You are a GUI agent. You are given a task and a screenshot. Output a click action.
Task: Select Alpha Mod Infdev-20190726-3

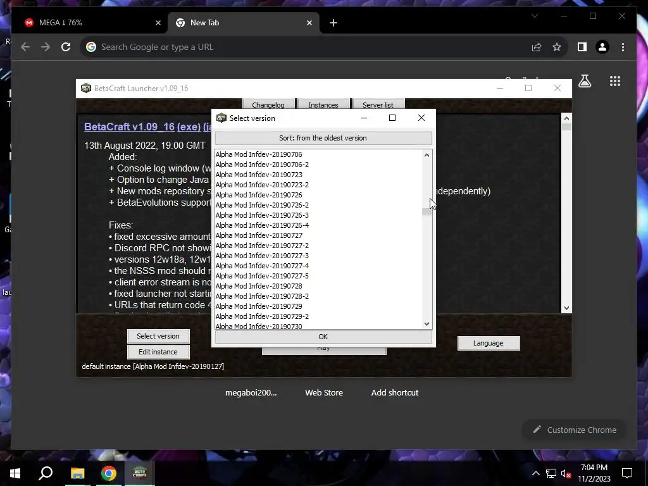click(x=318, y=215)
